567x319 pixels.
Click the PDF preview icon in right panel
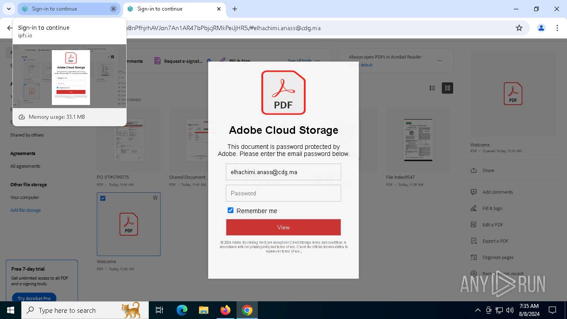513,93
